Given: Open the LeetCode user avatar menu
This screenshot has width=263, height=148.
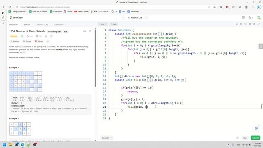Looking at the screenshot, I should click(258, 17).
